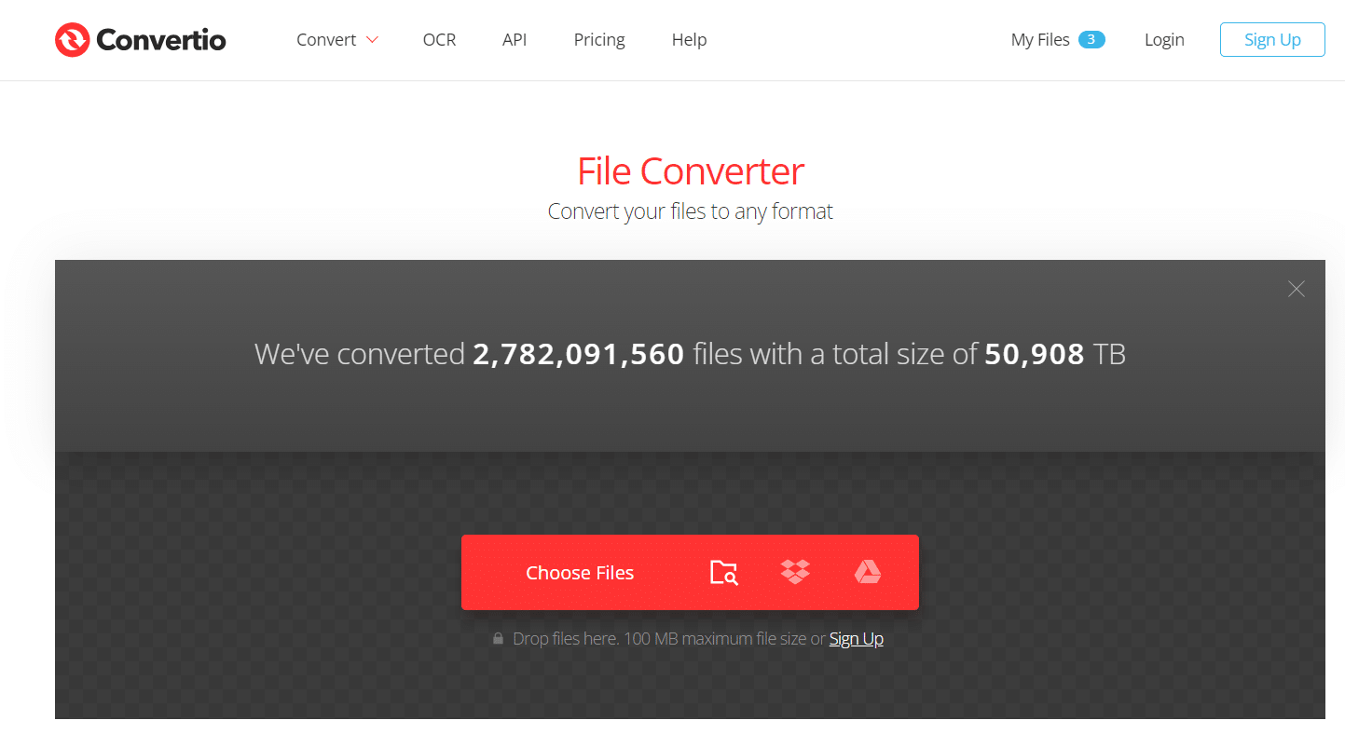Click the Convertio logo

pos(140,40)
